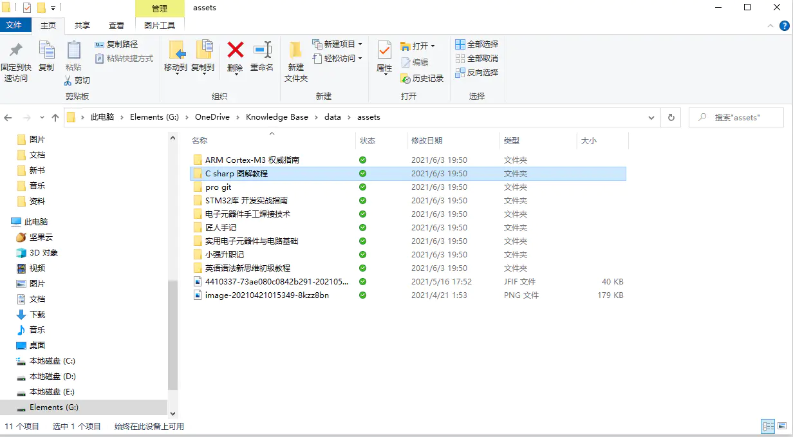Screen dimensions: 793x437
Task: Click the Move To (移动到) icon
Action: tap(176, 50)
